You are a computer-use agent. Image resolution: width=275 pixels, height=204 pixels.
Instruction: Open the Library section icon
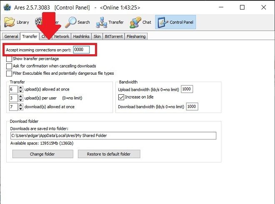[10, 22]
